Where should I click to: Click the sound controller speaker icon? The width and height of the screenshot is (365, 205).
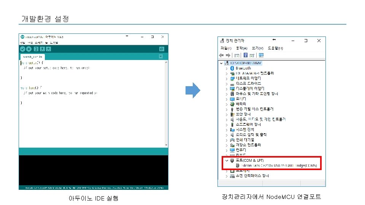[x=232, y=120]
